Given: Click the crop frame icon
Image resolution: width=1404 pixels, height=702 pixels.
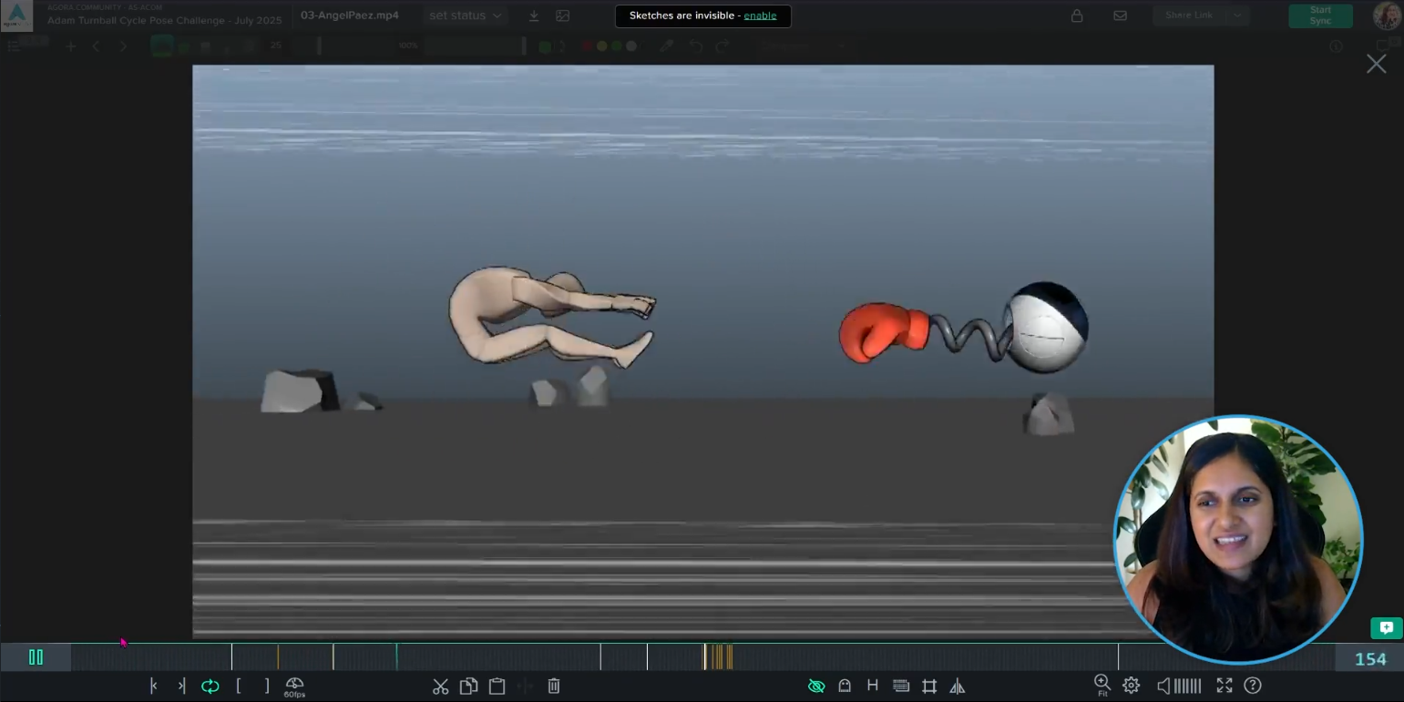Looking at the screenshot, I should 929,686.
